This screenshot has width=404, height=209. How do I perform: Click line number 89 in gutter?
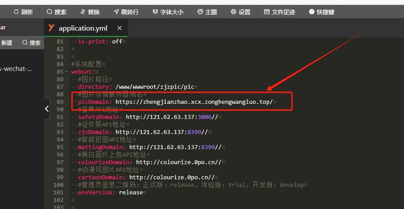(x=60, y=102)
